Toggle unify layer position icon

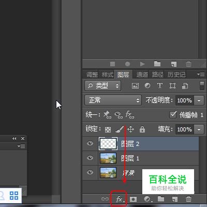[107, 115]
